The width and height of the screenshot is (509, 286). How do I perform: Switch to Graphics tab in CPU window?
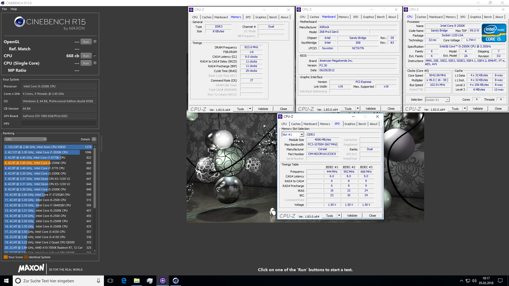point(475,17)
